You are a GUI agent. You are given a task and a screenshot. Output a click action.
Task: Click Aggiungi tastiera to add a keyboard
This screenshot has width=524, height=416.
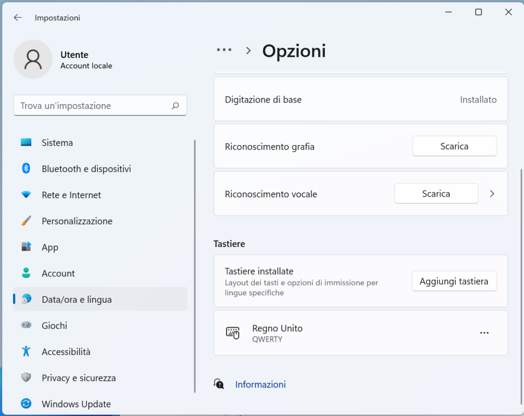pyautogui.click(x=454, y=281)
